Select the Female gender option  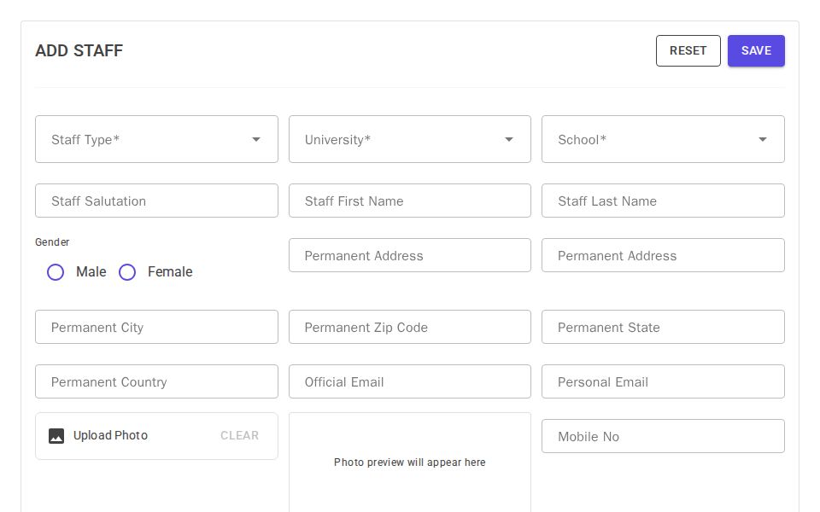(127, 271)
